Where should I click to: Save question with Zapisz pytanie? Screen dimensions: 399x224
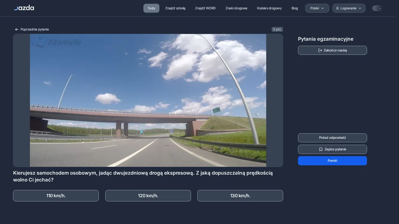pos(332,149)
